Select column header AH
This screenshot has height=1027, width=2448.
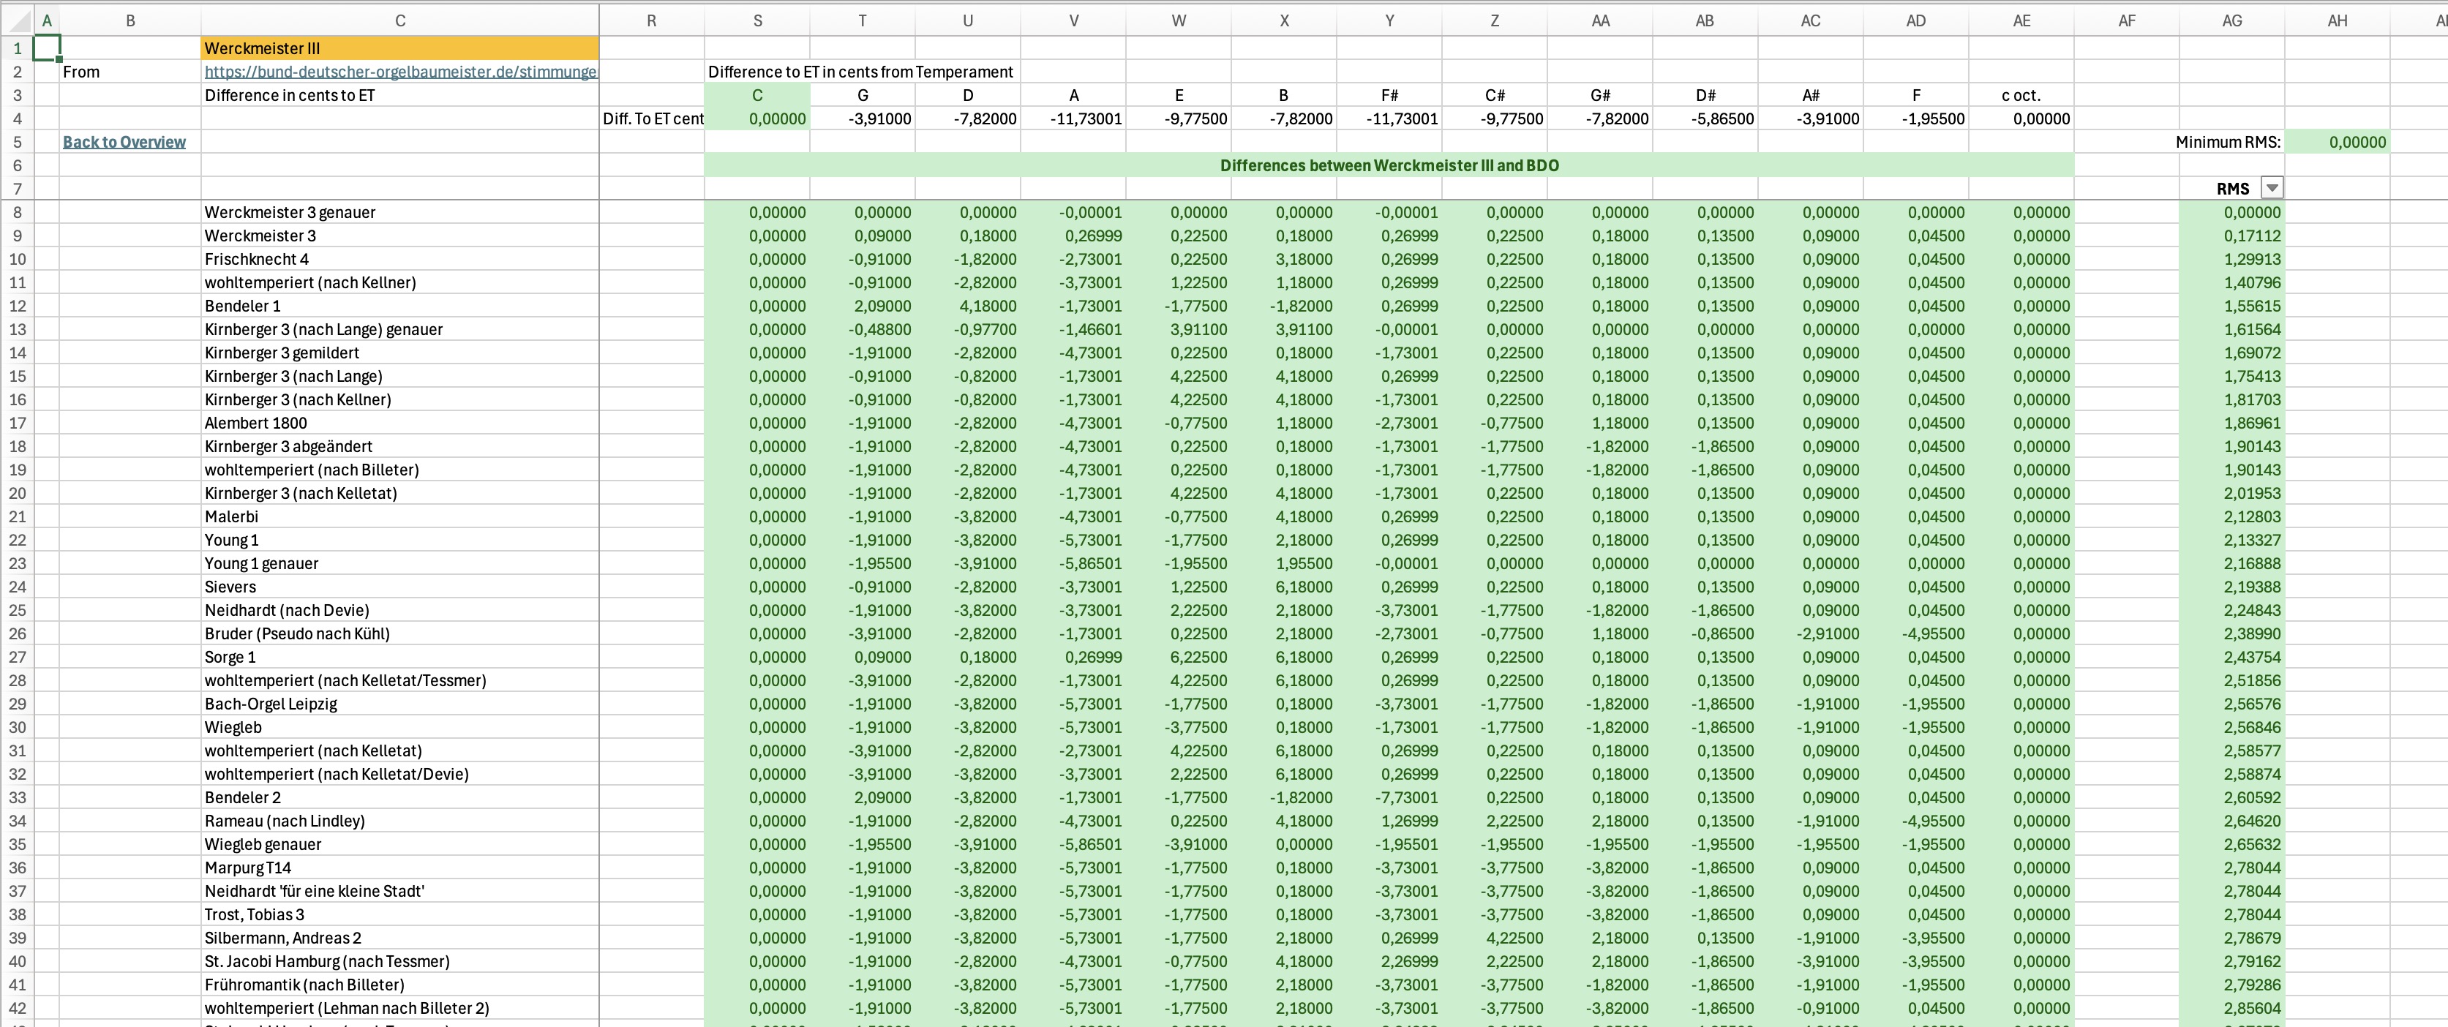tap(2337, 21)
